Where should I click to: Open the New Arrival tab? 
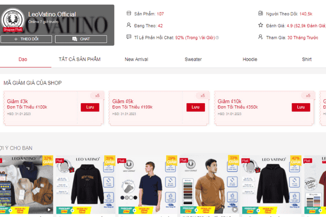pos(136,59)
